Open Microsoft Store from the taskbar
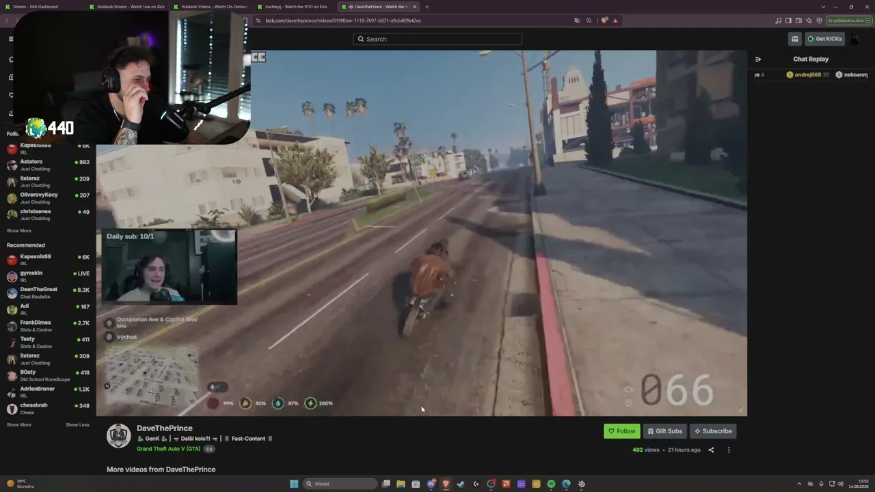The height and width of the screenshot is (492, 875). point(416,484)
